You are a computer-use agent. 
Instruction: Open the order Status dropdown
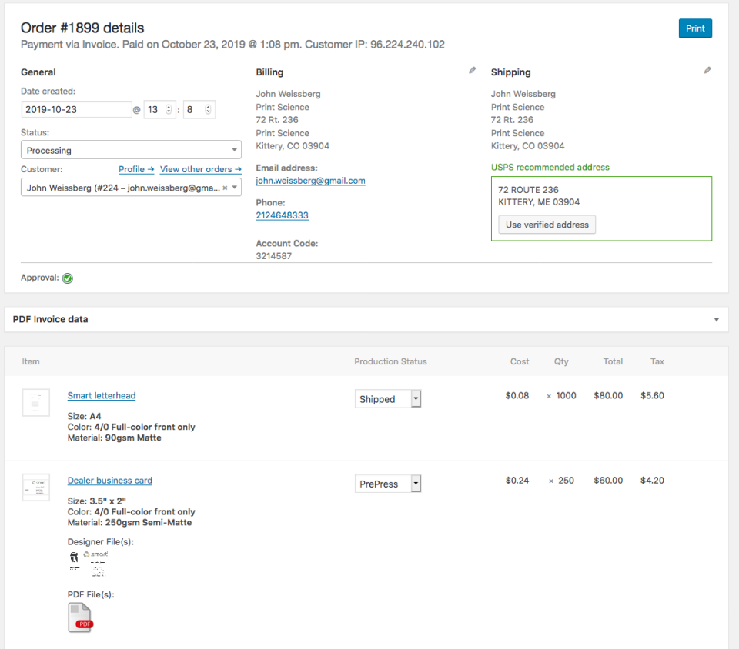coord(131,151)
